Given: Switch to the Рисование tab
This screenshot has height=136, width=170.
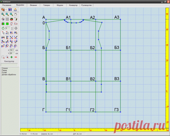Looking at the screenshot, I should pos(7,5).
